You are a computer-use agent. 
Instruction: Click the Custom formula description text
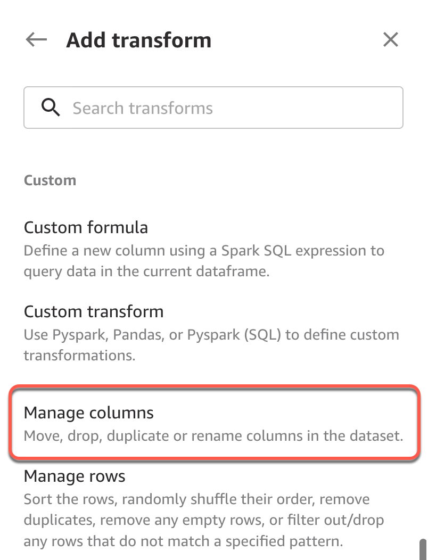pyautogui.click(x=204, y=251)
